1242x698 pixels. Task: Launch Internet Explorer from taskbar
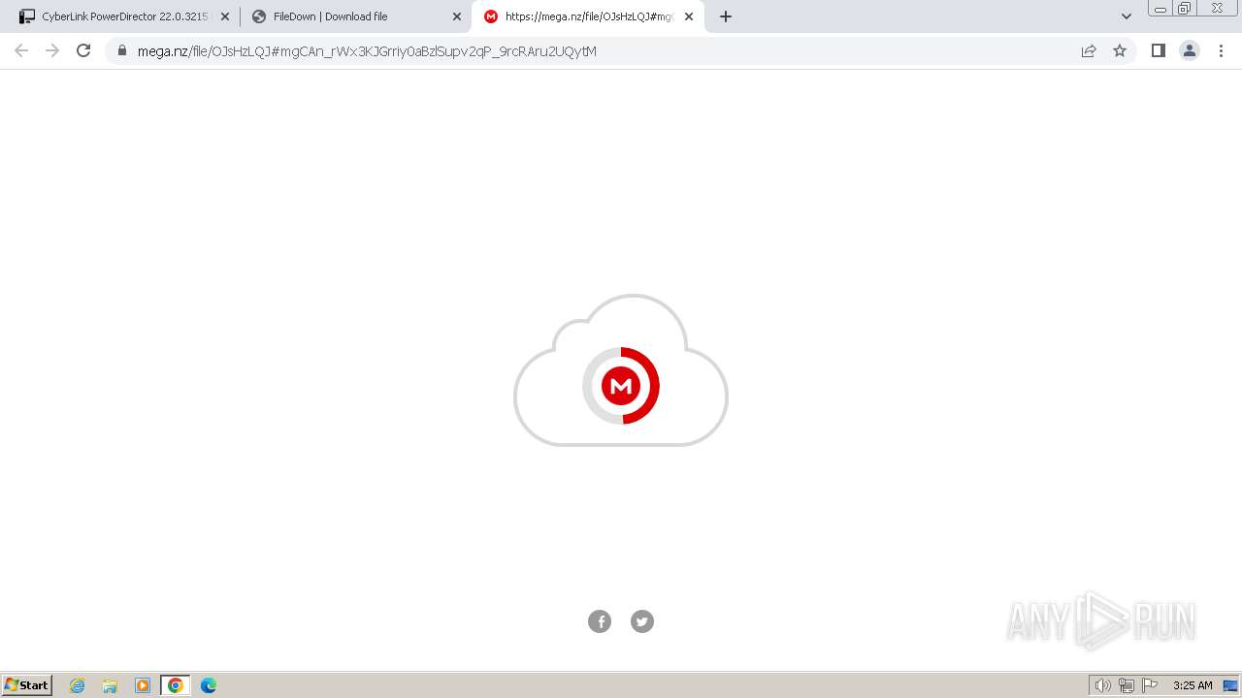(x=78, y=685)
